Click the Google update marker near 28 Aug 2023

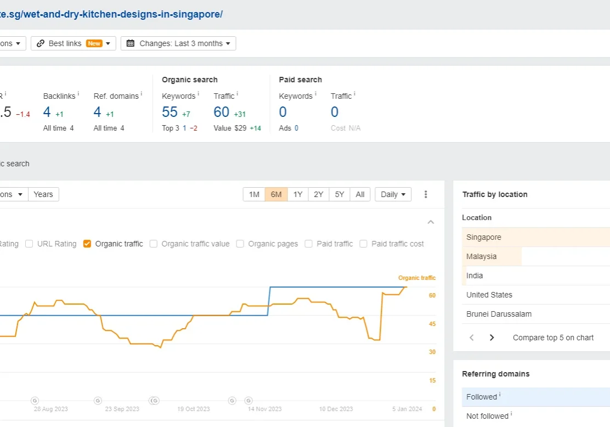coord(35,400)
